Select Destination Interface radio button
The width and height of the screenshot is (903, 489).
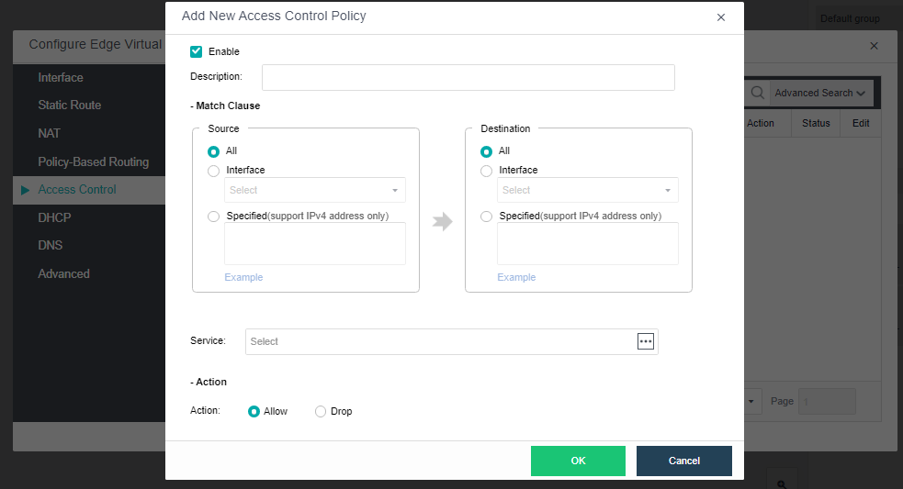(x=487, y=171)
